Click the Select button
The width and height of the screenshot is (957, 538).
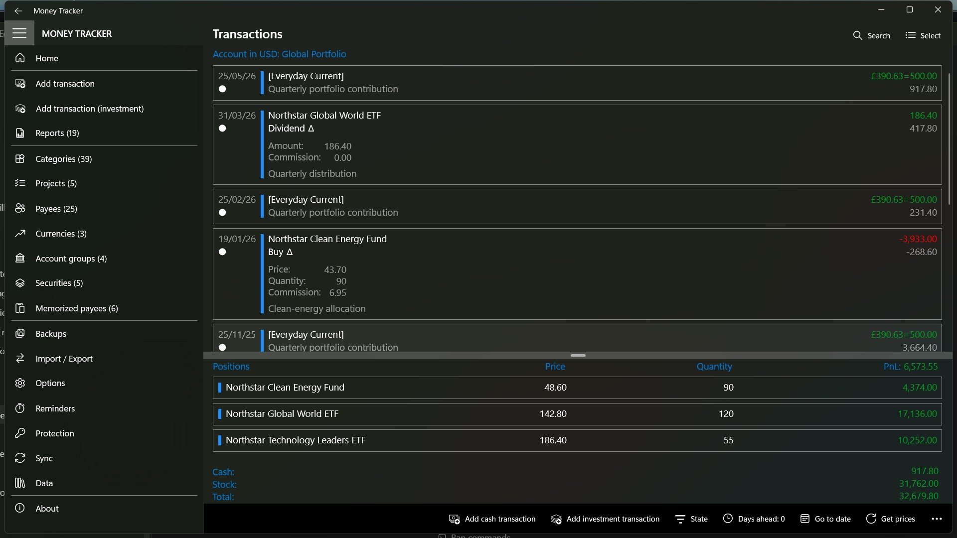(x=923, y=35)
